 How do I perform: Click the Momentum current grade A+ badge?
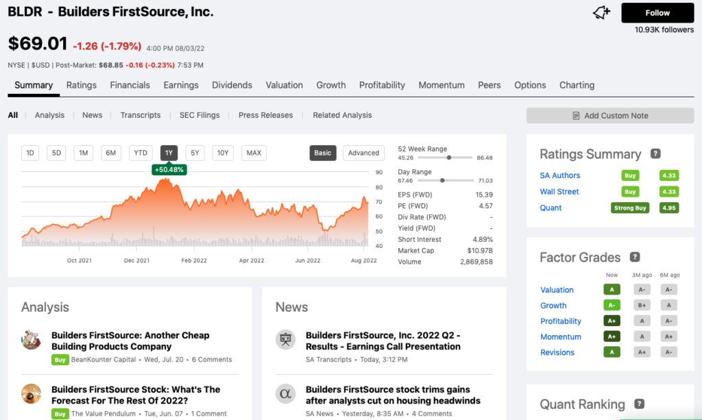(612, 336)
